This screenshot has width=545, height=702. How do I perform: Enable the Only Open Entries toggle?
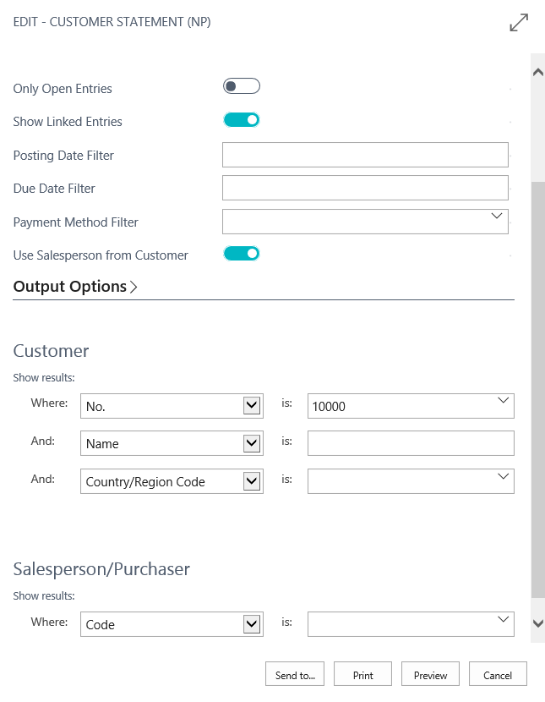pyautogui.click(x=241, y=86)
